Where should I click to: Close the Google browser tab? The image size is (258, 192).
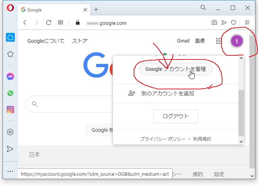pos(85,10)
